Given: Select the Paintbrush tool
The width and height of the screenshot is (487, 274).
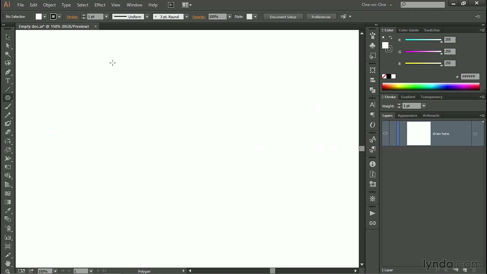Looking at the screenshot, I should (x=8, y=107).
